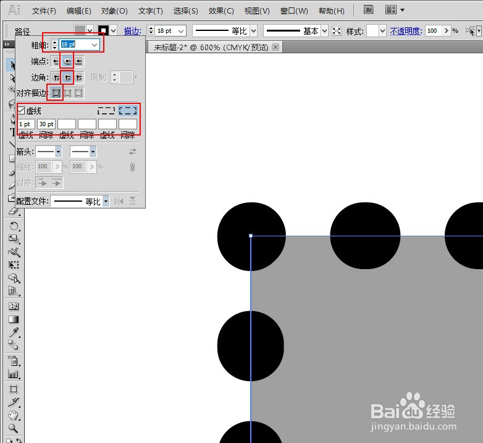
Task: Click the fill color swatch
Action: tap(80, 30)
